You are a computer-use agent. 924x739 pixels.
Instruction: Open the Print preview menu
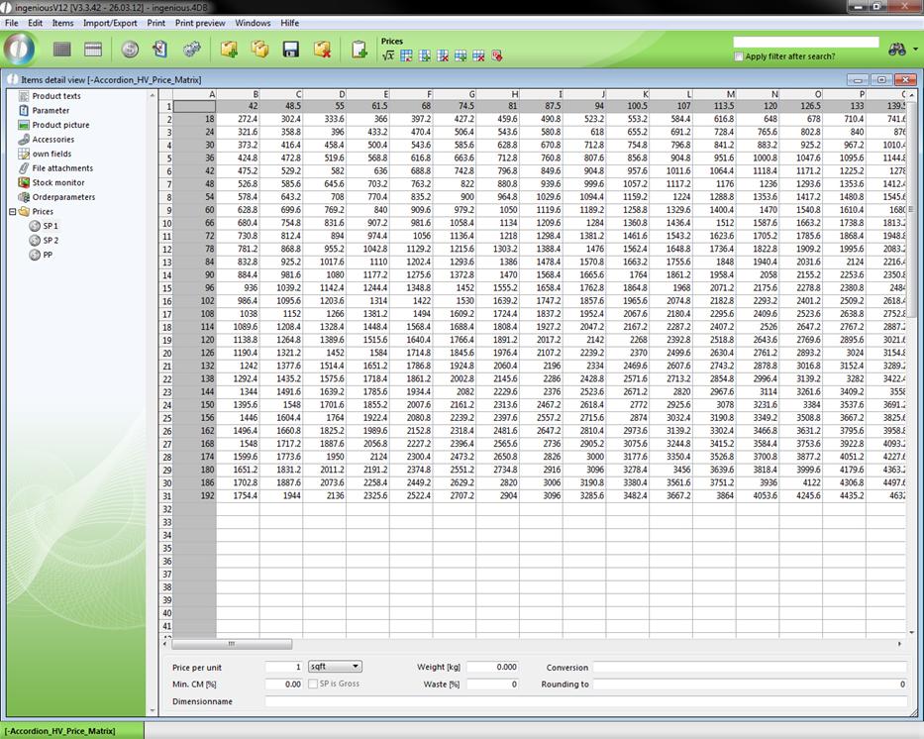click(x=200, y=22)
